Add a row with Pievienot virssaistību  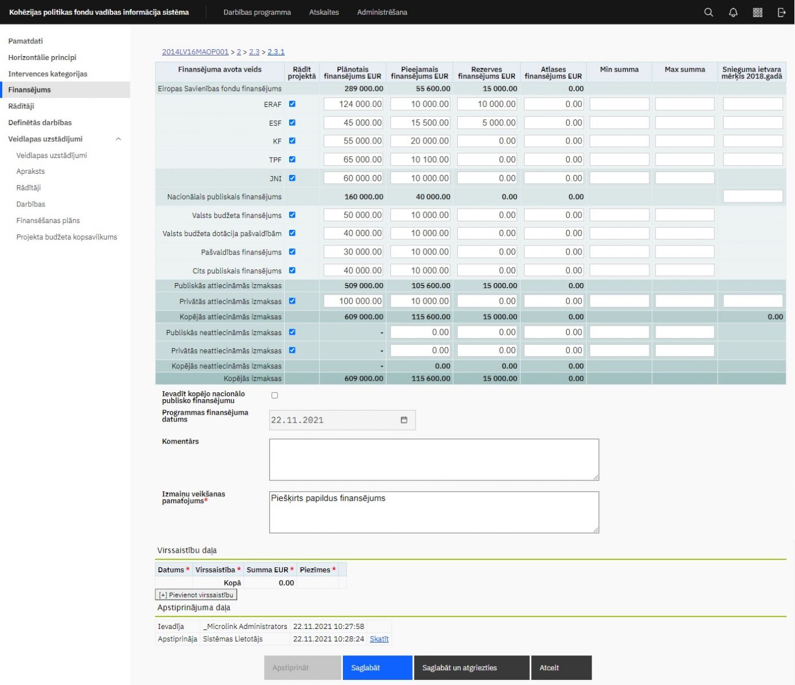point(196,595)
